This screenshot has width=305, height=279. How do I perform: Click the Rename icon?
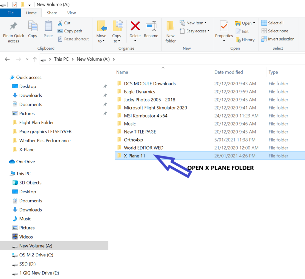151,26
